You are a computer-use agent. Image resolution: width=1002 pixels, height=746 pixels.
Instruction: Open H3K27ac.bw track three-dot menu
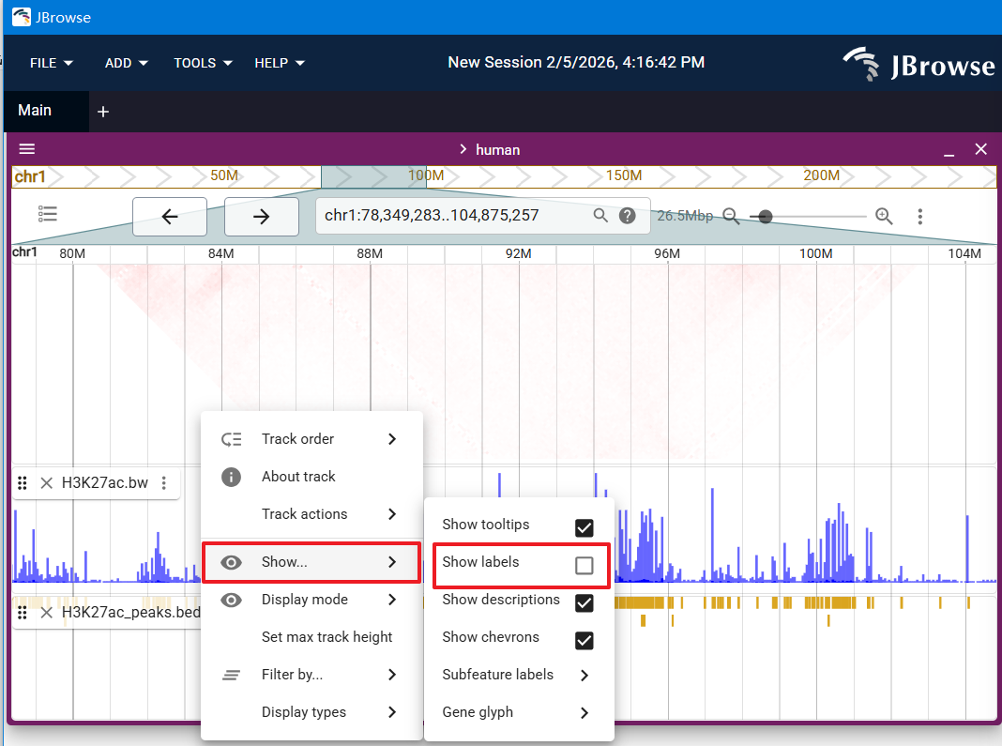(164, 482)
